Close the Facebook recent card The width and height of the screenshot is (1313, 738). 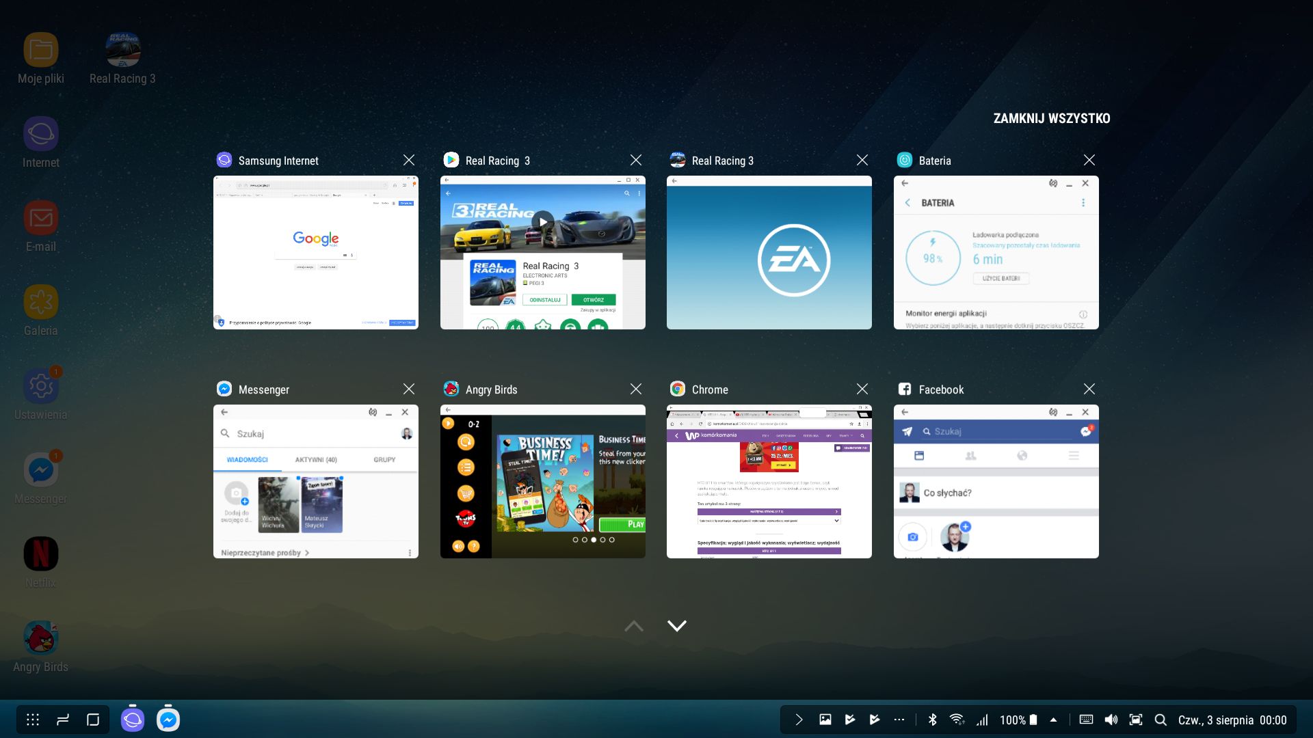[x=1089, y=389]
